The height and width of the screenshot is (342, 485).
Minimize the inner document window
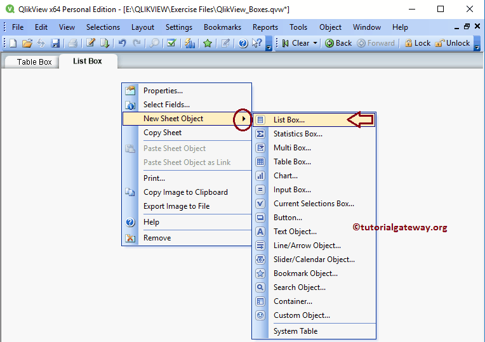pos(456,27)
